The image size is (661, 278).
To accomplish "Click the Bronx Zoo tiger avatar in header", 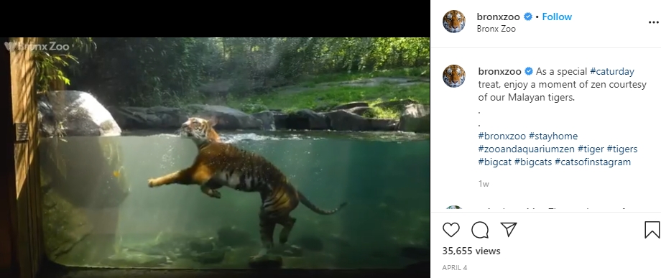I will point(454,22).
